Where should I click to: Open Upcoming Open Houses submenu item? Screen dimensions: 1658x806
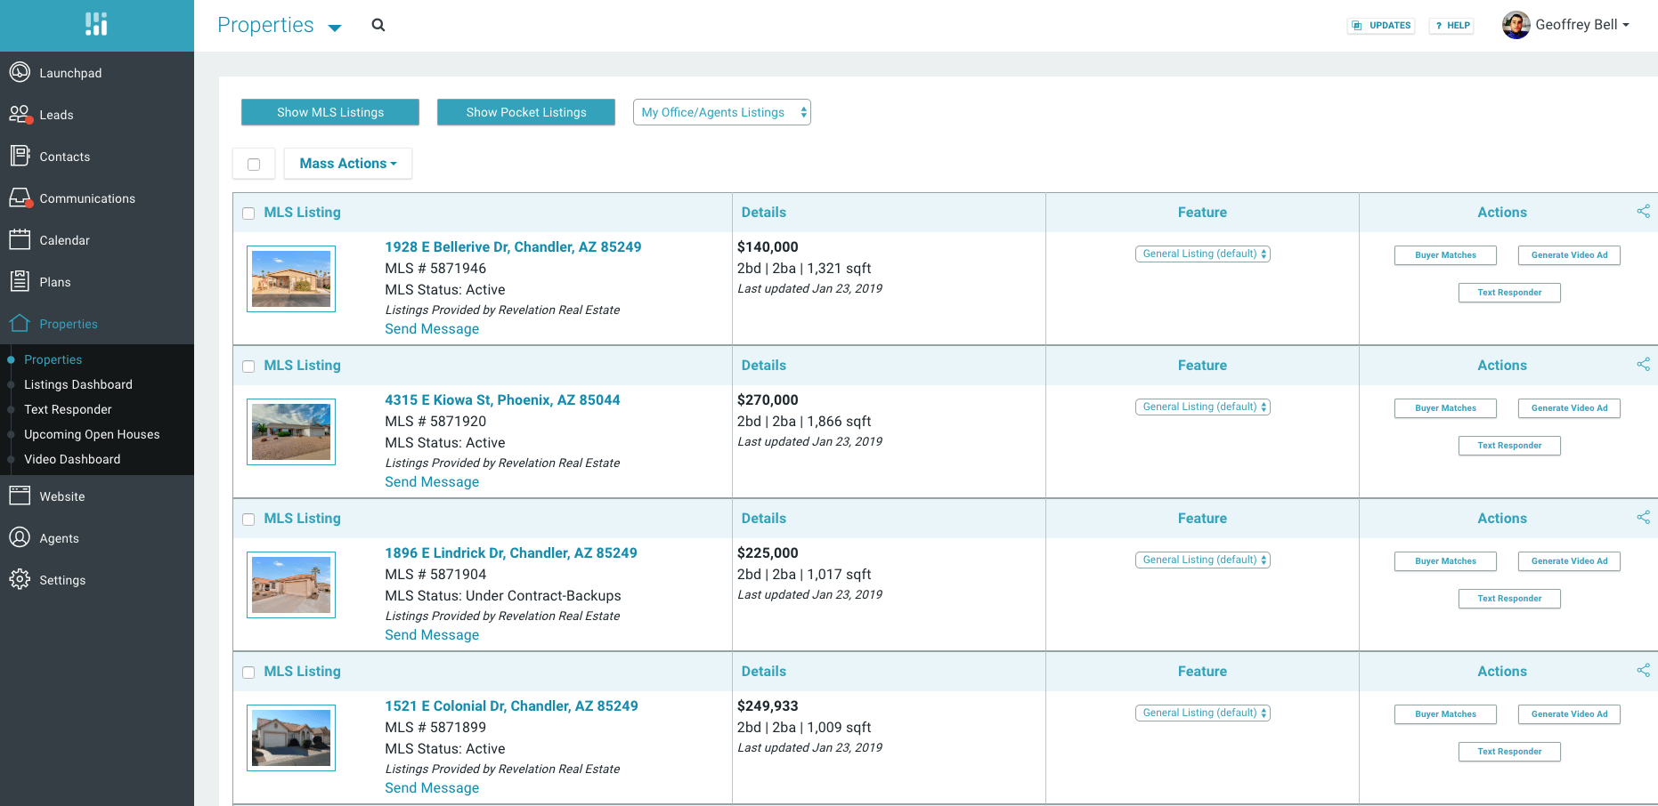pyautogui.click(x=92, y=434)
